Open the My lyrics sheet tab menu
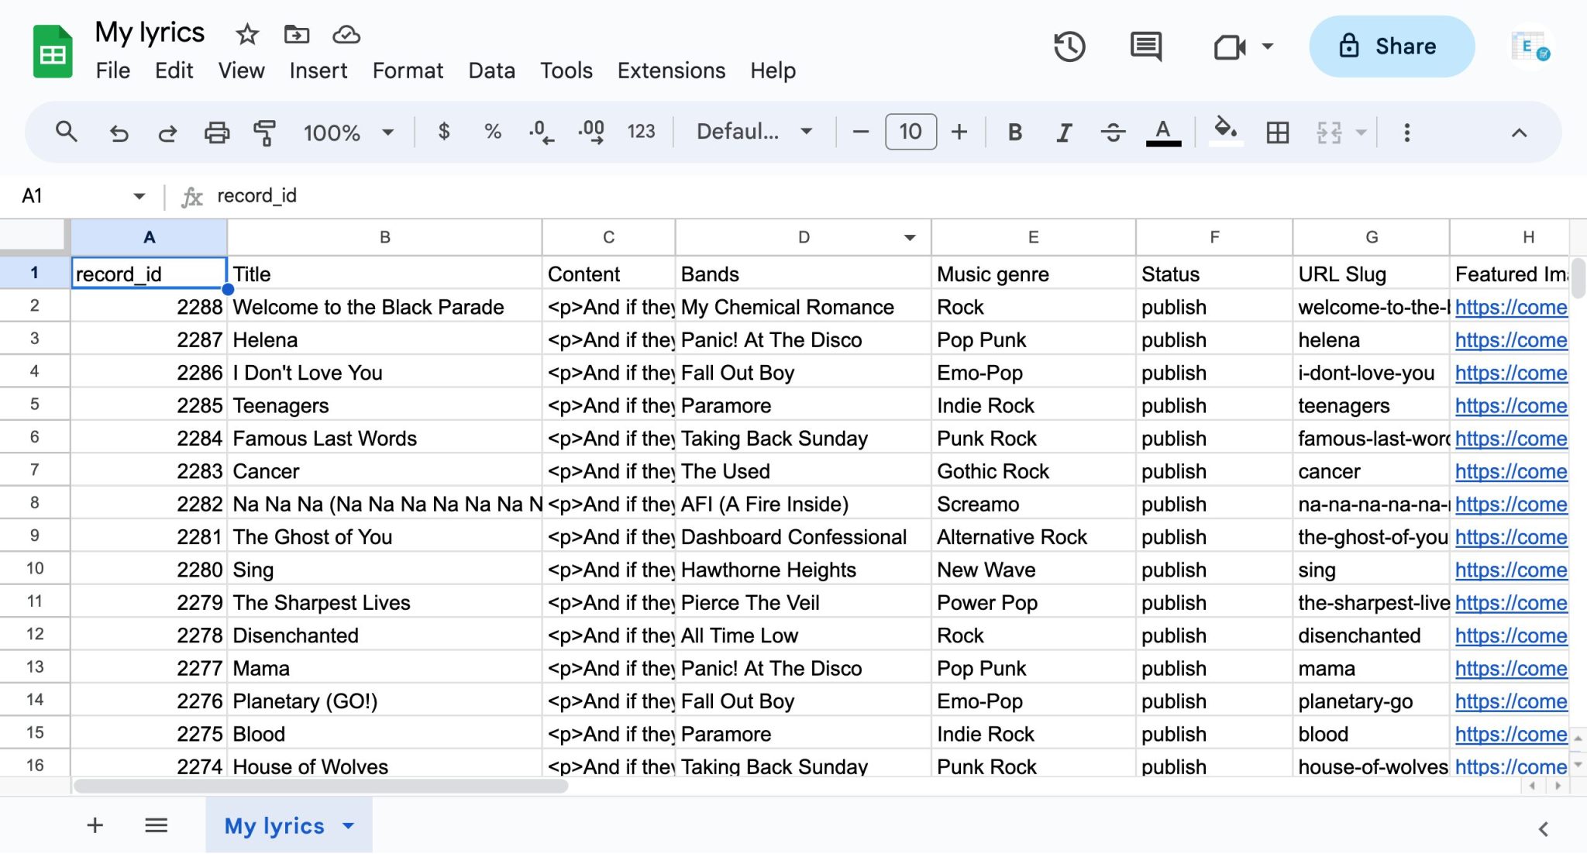The image size is (1587, 854). click(x=348, y=825)
